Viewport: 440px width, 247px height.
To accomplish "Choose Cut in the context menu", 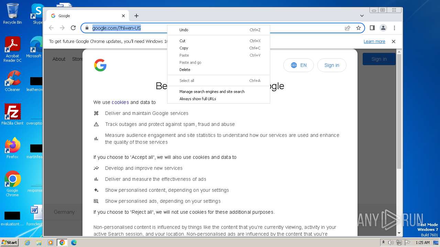I will tap(219, 41).
